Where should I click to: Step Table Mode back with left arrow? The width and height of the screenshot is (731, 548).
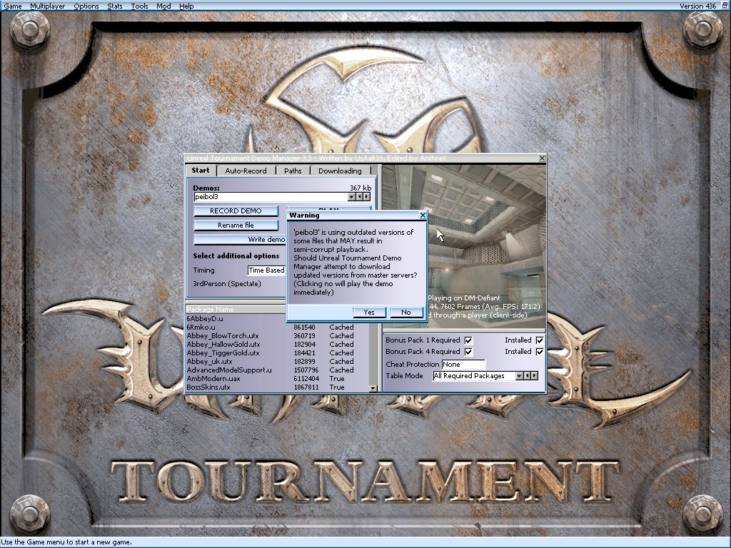pos(528,376)
